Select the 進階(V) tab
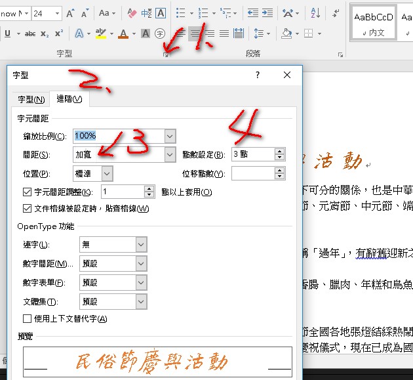This screenshot has height=380, width=413. click(69, 99)
